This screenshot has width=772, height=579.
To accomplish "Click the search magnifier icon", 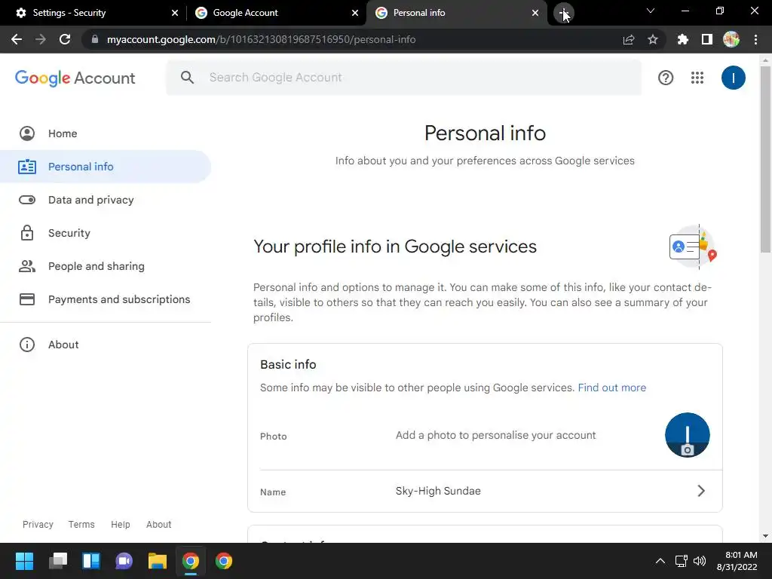I will (187, 78).
